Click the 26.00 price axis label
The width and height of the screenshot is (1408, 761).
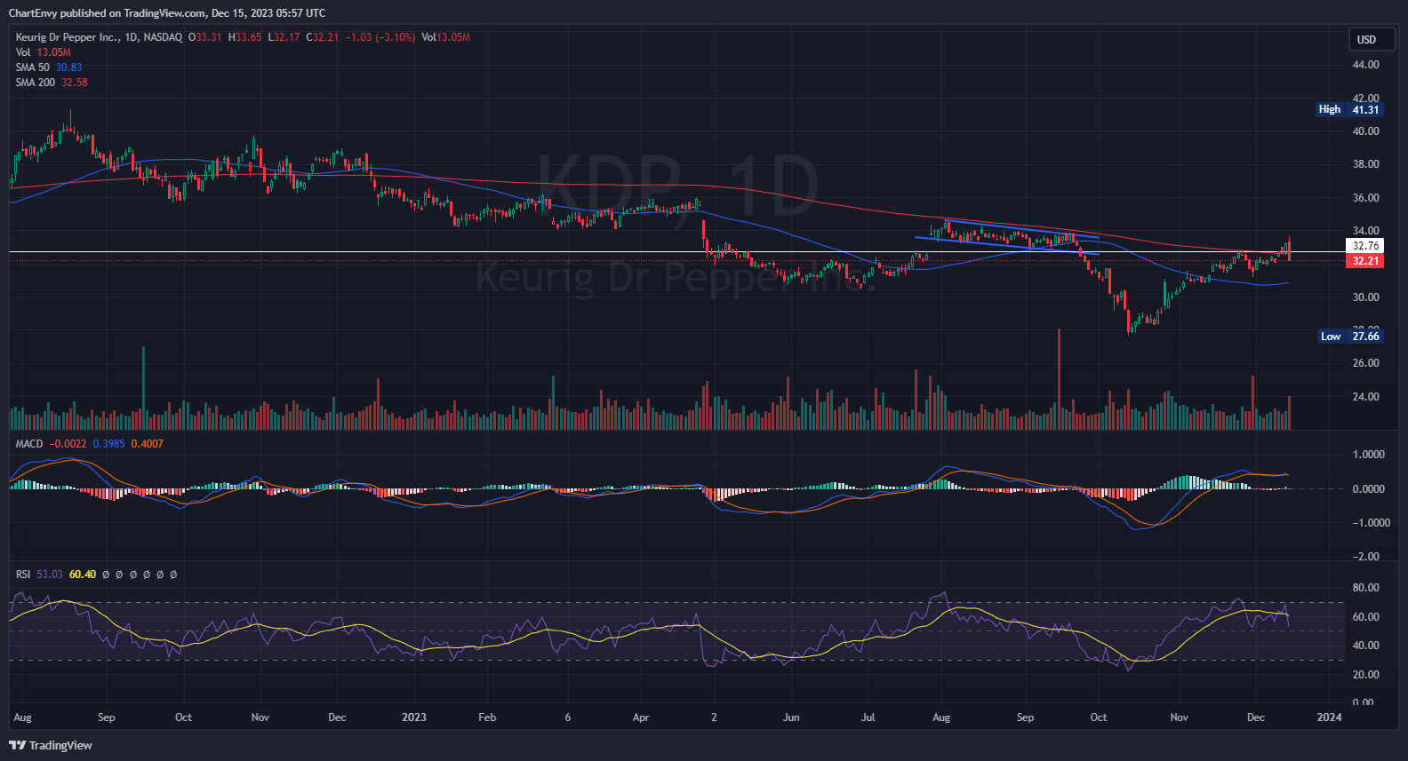pos(1365,363)
